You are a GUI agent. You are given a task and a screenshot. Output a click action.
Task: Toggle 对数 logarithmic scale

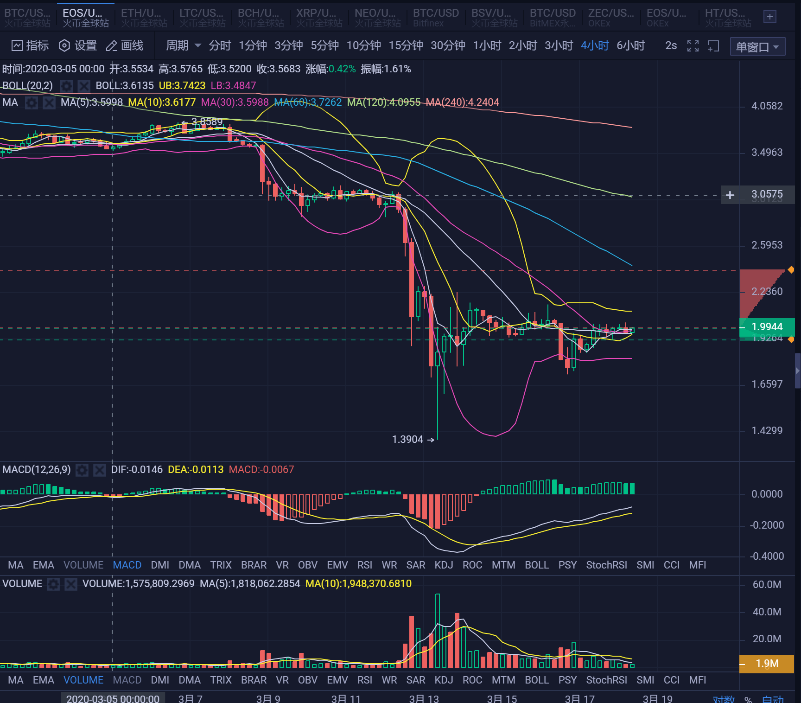724,698
